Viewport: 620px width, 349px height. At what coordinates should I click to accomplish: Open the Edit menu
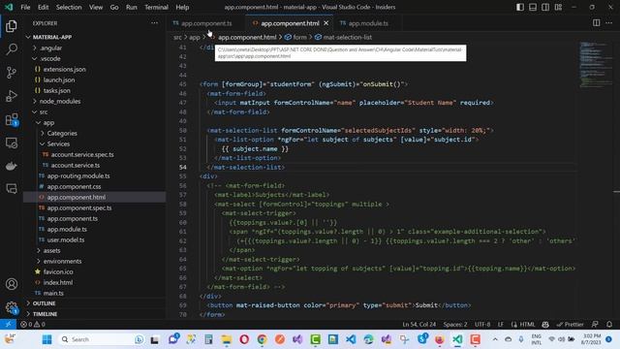tap(43, 7)
